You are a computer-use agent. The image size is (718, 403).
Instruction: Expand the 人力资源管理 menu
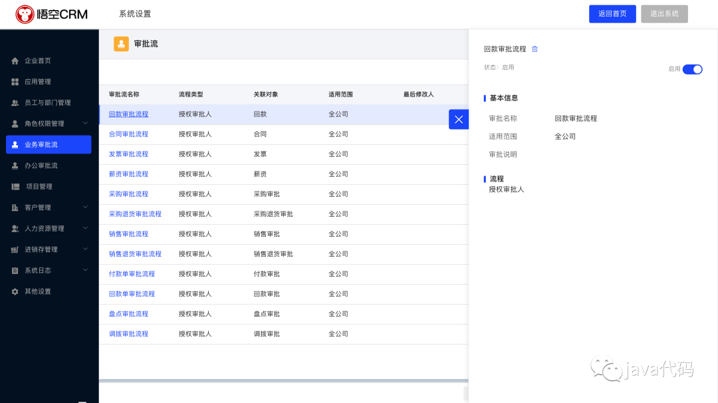(x=85, y=228)
